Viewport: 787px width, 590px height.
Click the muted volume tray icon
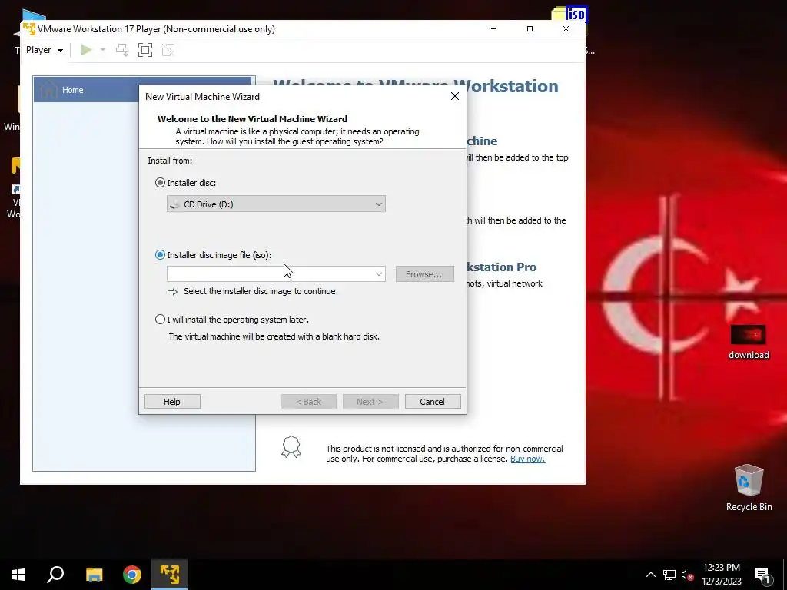point(688,575)
